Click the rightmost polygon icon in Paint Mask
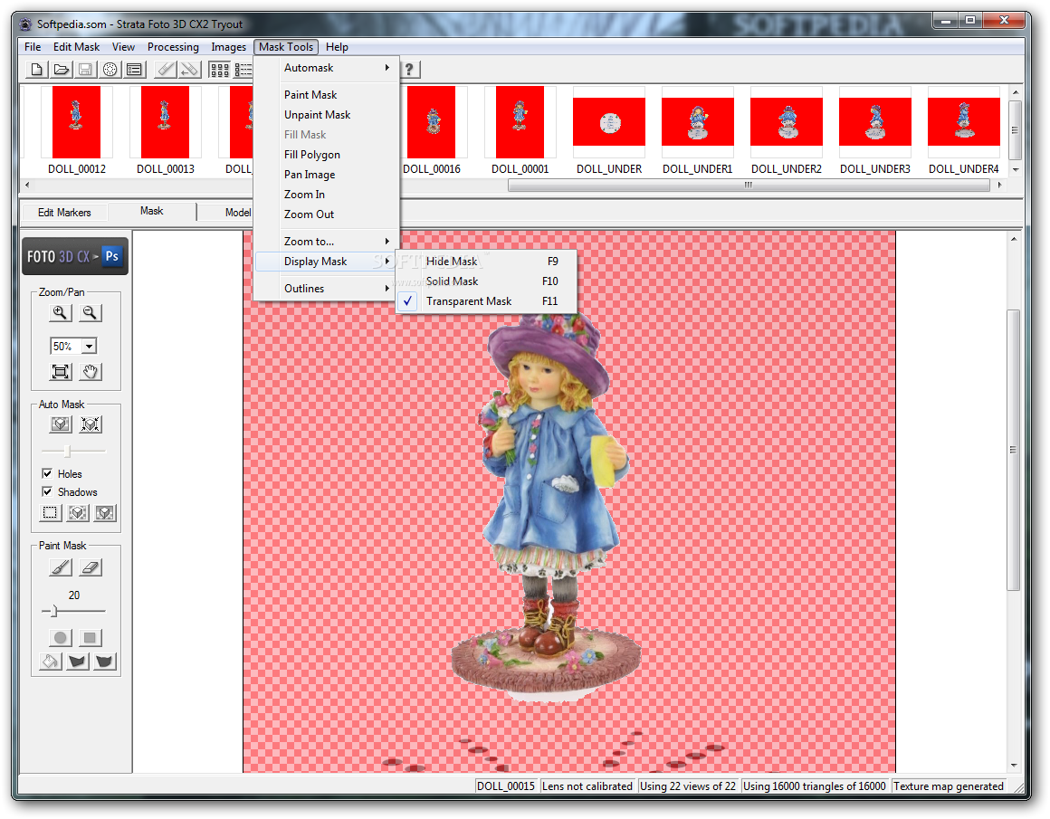 104,662
